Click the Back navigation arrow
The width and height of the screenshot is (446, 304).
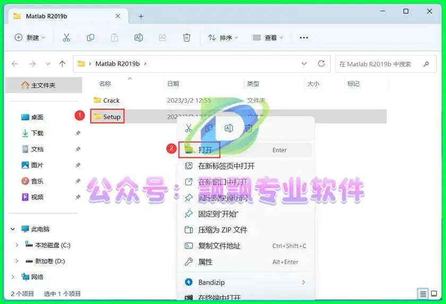pos(15,64)
